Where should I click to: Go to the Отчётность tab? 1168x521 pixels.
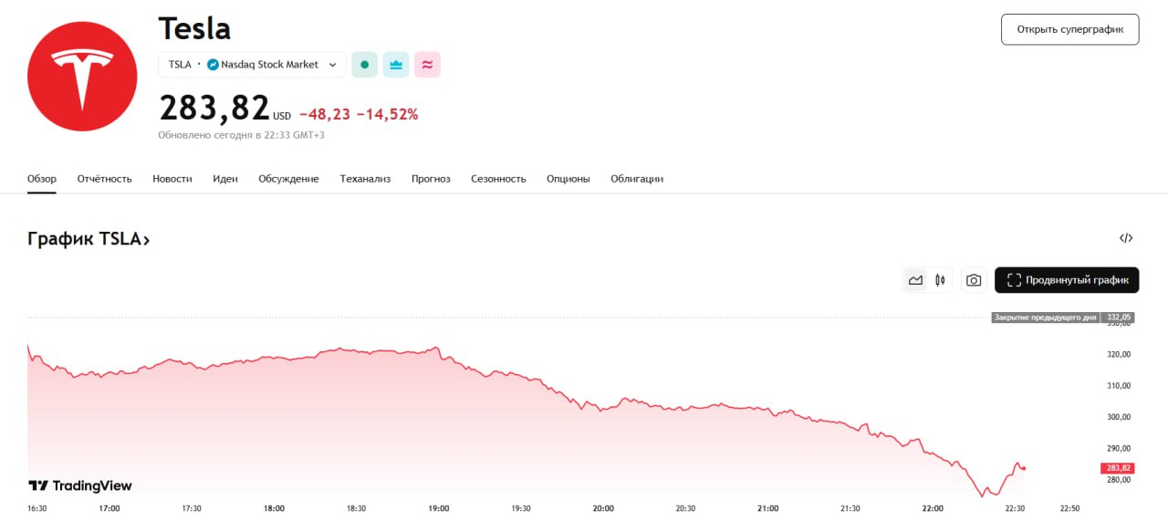[x=105, y=179]
